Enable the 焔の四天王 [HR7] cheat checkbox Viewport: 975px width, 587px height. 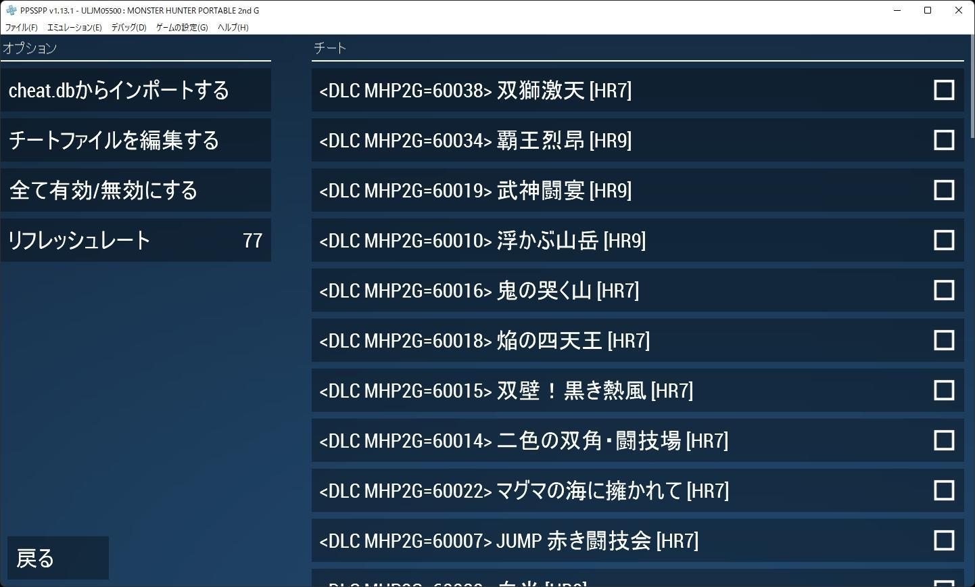coord(944,340)
